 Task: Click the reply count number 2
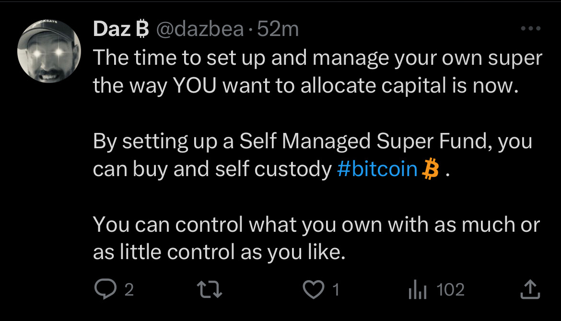point(129,290)
